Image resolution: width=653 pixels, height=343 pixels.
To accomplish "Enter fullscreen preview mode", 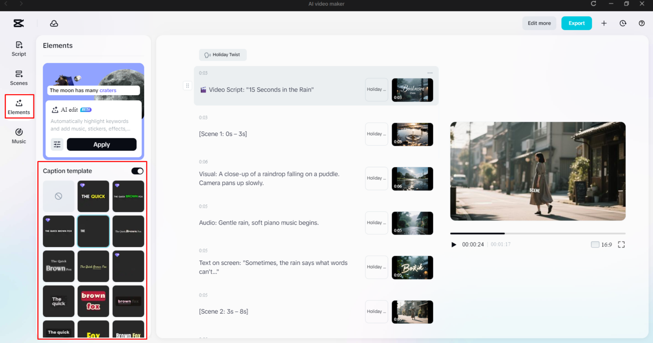I will [x=621, y=244].
